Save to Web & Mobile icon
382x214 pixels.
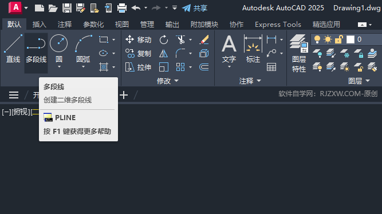pos(108,8)
